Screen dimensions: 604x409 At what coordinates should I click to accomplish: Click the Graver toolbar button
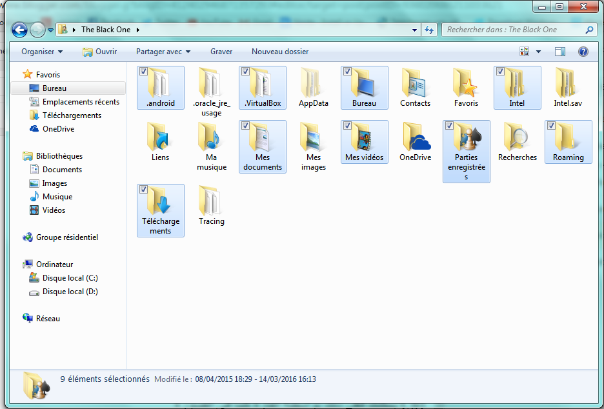[221, 52]
